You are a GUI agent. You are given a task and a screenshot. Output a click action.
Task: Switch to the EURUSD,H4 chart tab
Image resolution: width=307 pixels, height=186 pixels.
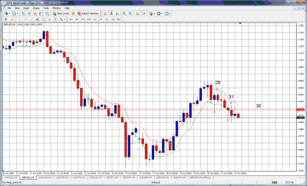[x=11, y=177]
